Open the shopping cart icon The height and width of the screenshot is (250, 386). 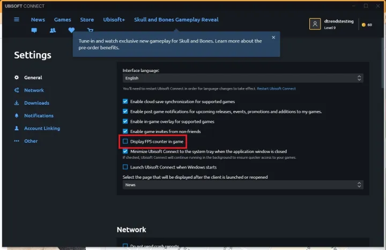[90, 31]
